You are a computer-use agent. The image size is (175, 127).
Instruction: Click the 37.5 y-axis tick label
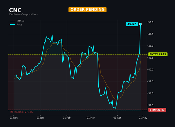(x=151, y=81)
